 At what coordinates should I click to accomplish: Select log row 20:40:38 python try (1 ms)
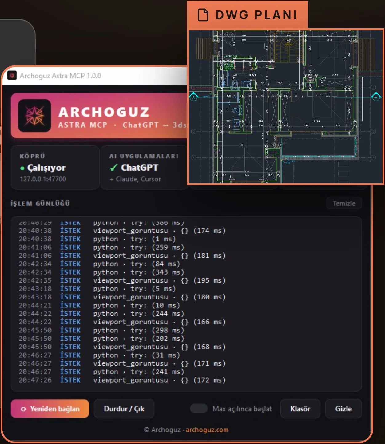97,239
